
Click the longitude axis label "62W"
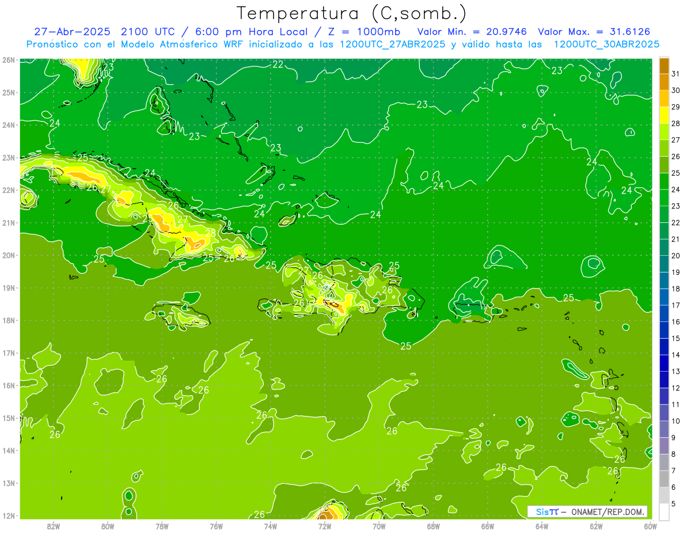596,526
